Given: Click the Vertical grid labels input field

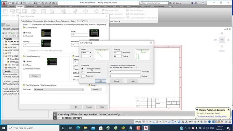Looking at the screenshot, I should coord(125,76).
